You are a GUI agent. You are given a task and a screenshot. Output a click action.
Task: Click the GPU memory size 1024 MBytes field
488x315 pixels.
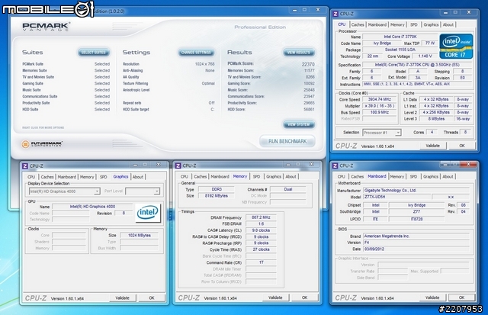[x=139, y=236]
